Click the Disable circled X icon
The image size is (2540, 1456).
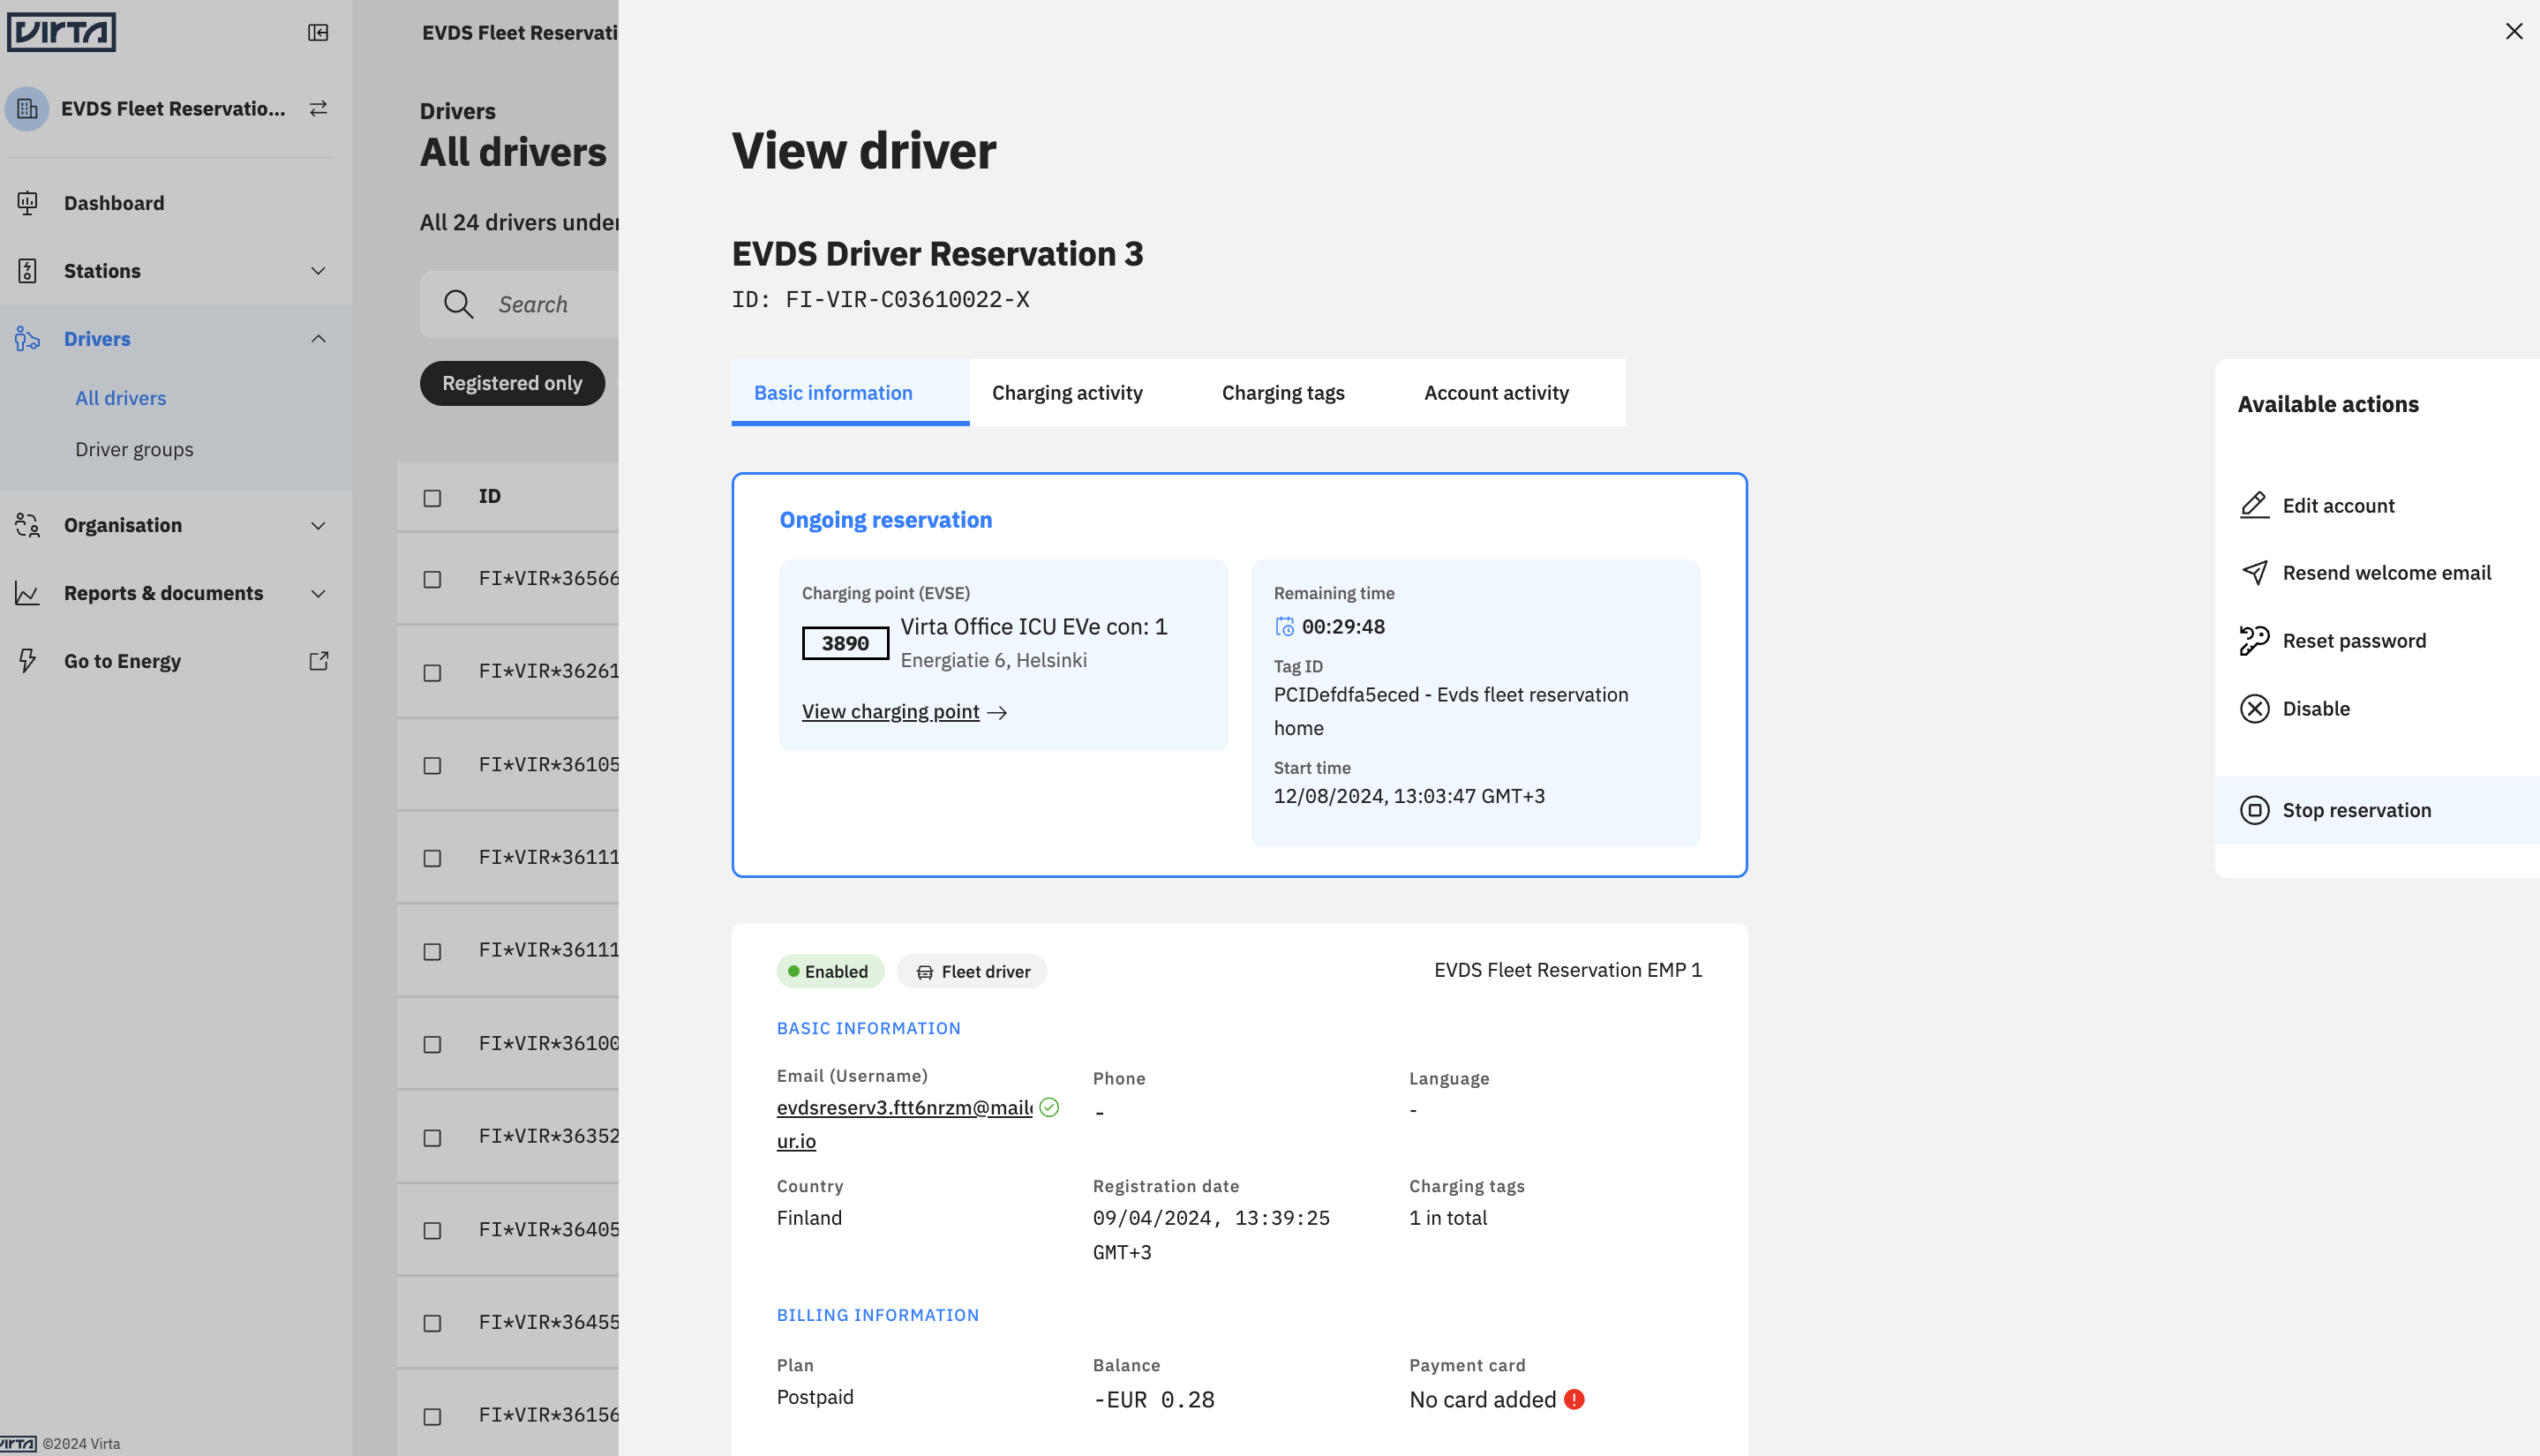pos(2254,709)
